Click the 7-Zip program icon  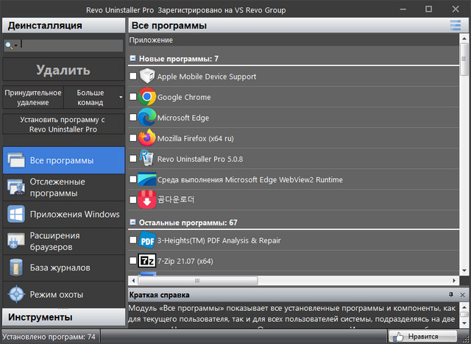(146, 261)
